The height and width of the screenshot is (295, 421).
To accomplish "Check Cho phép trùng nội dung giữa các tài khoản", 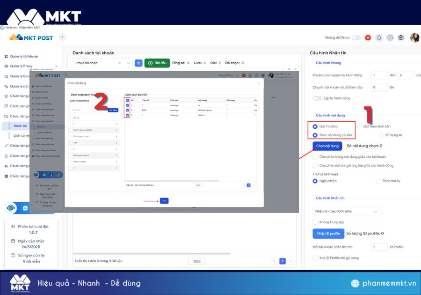I will 315,157.
